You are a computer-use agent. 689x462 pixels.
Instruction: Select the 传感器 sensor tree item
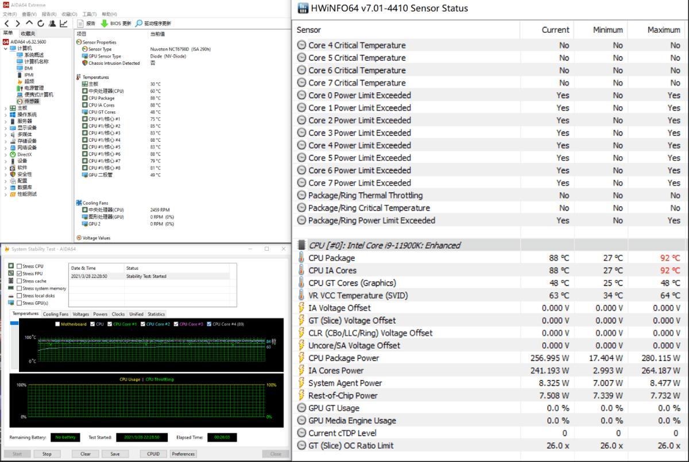(x=28, y=101)
